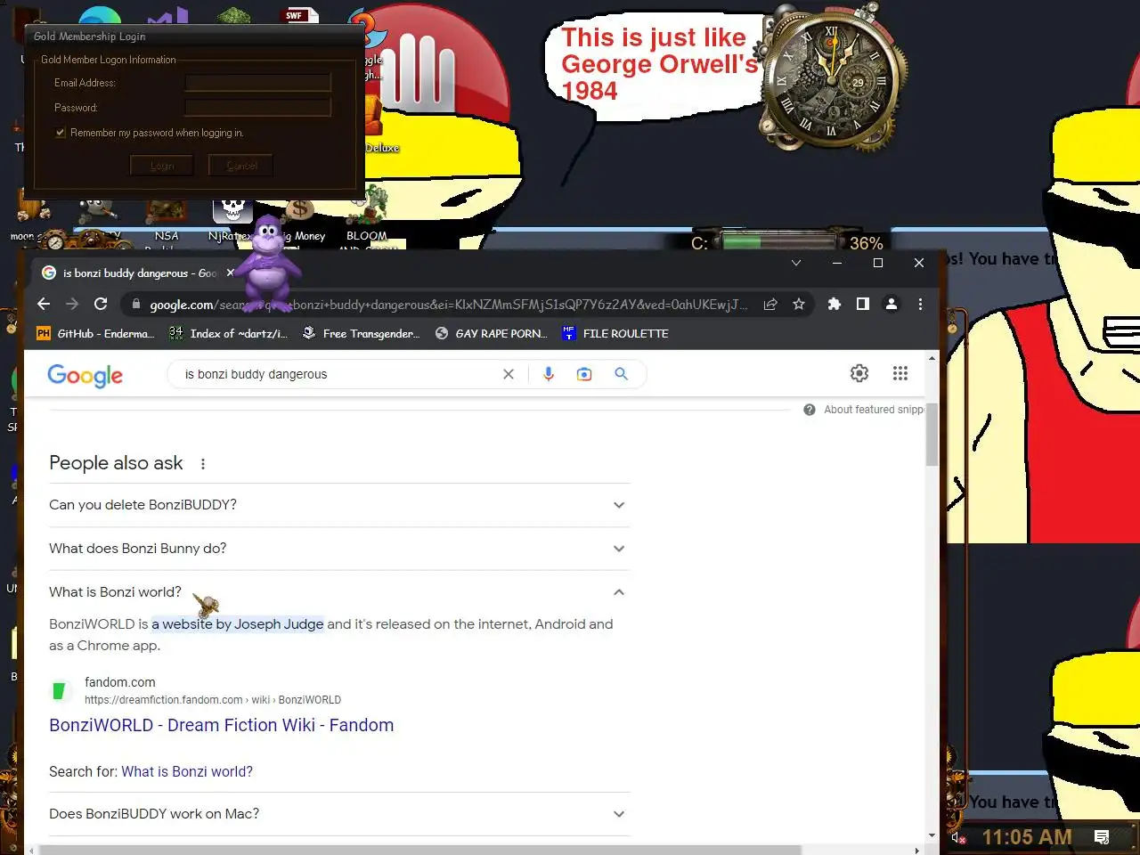Screen dimensions: 1140x855
Task: Focus the Email Address field
Action: [258, 83]
